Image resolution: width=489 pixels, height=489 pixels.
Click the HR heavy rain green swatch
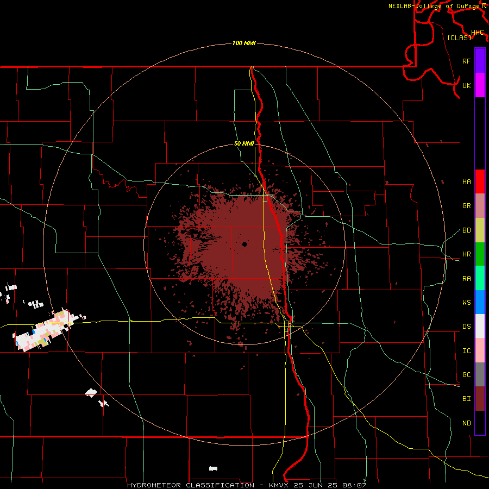[x=480, y=254]
